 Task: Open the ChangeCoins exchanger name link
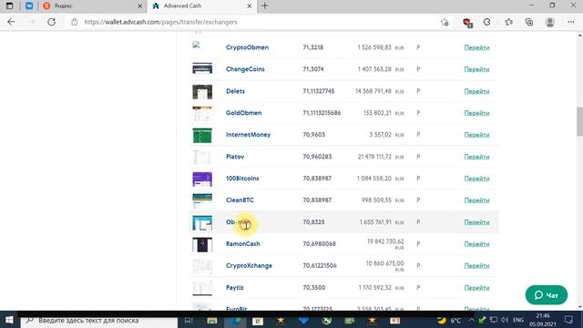click(245, 69)
